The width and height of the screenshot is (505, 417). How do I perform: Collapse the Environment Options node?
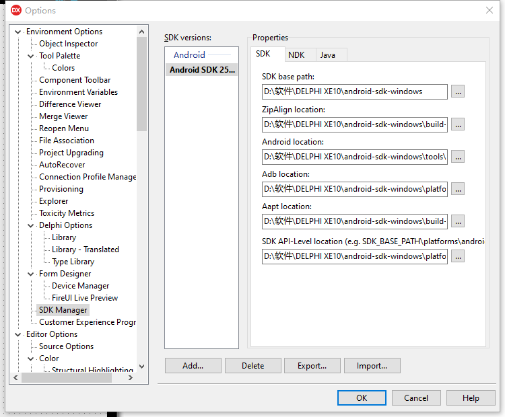point(18,32)
